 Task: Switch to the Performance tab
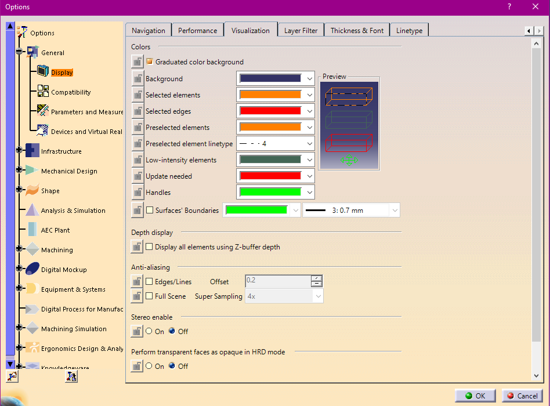(197, 31)
